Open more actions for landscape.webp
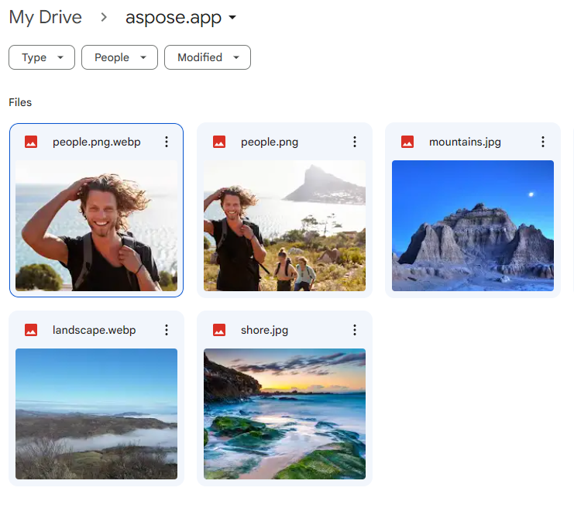This screenshot has height=515, width=574. [167, 330]
